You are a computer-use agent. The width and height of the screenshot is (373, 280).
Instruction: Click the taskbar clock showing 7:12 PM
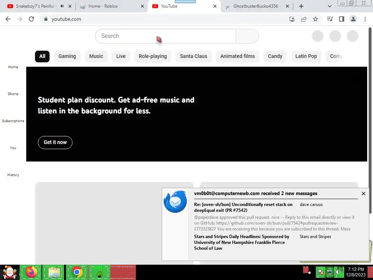pos(356,272)
